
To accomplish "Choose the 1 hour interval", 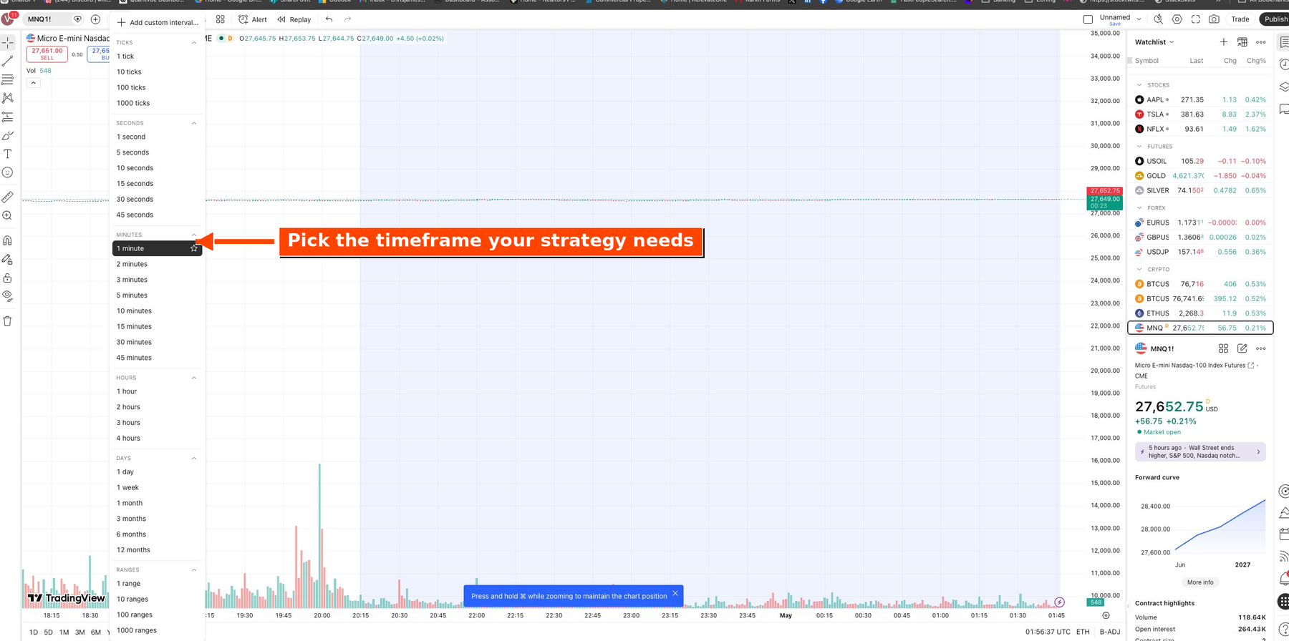I will (158, 391).
